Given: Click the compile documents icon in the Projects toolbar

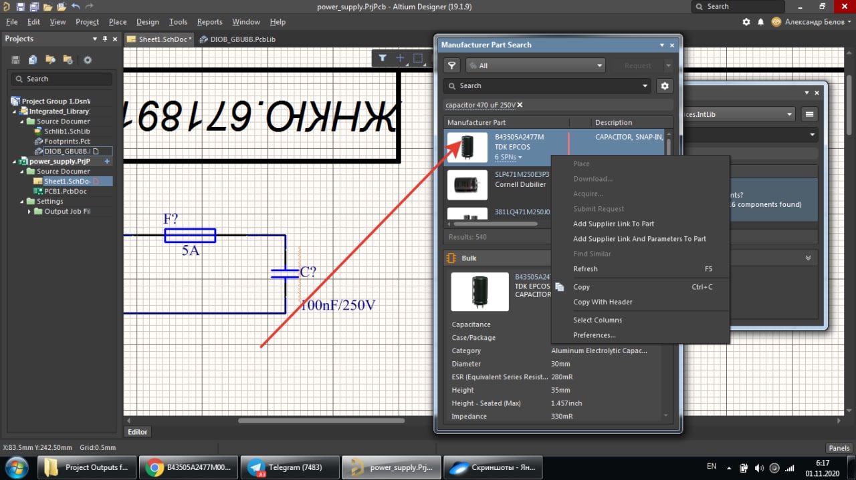Looking at the screenshot, I should [32, 60].
